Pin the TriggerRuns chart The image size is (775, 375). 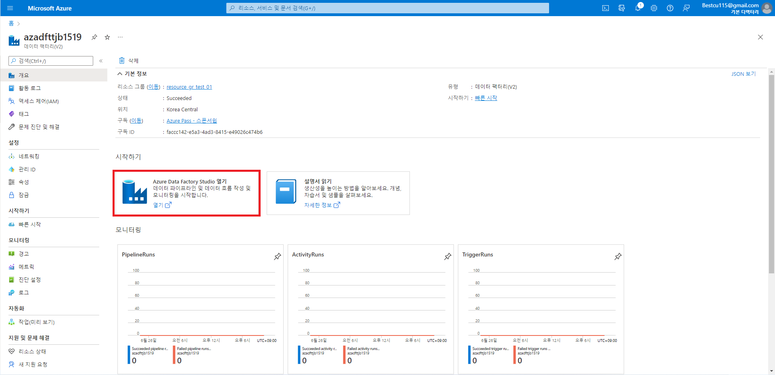point(618,256)
